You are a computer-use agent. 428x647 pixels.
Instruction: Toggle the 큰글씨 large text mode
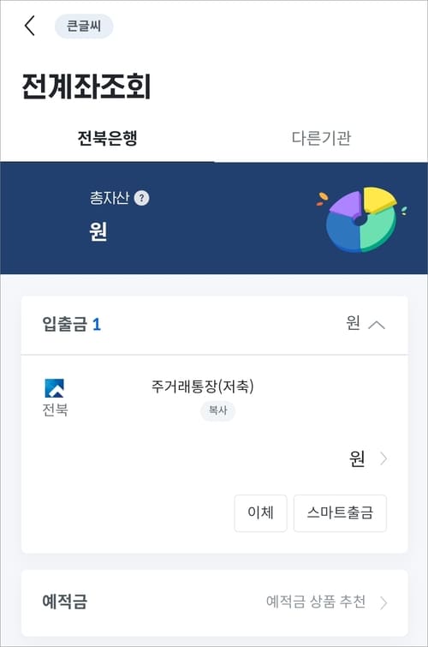pyautogui.click(x=84, y=26)
